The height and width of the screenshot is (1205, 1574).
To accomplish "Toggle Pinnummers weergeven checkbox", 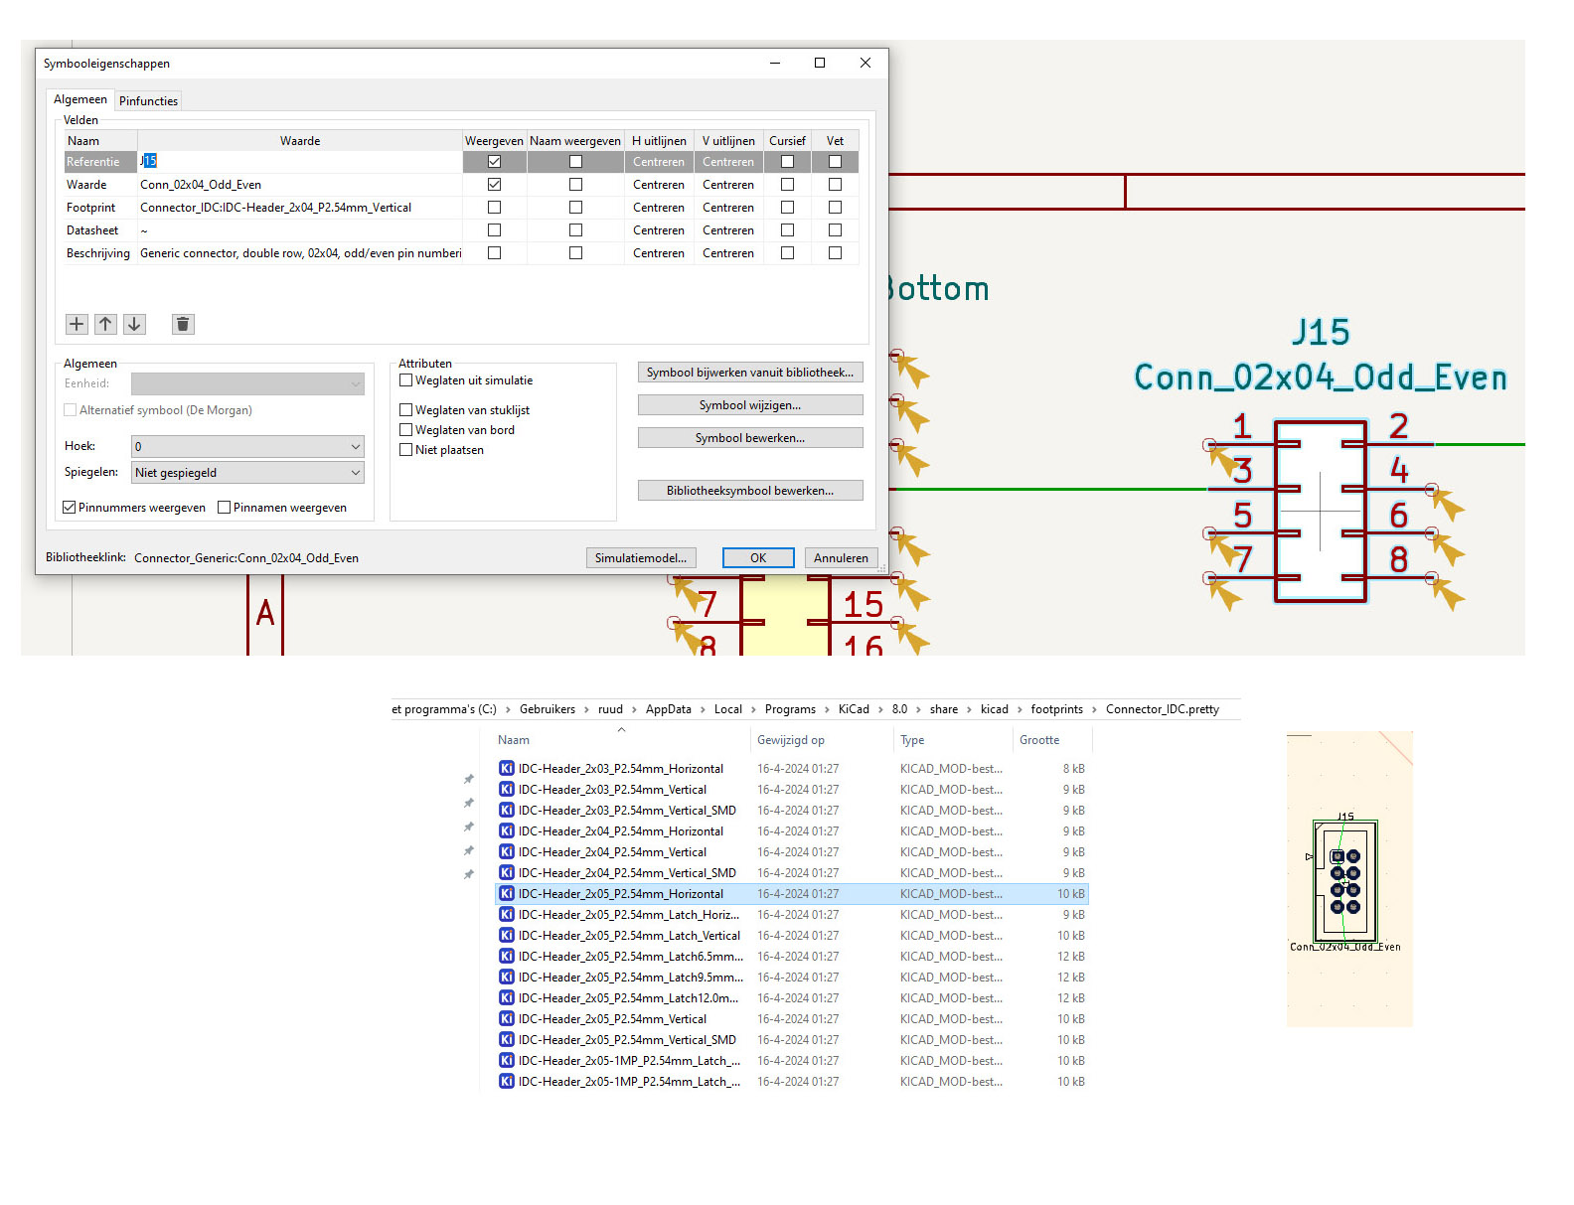I will (70, 507).
